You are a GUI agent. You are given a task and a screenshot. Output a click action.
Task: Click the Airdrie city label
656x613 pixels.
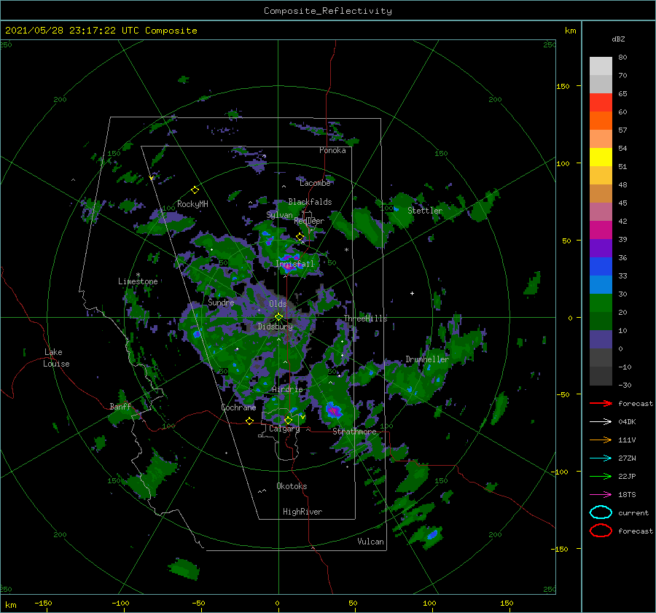click(287, 389)
